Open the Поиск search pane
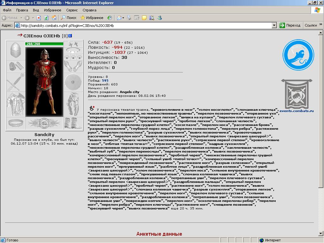Viewport: 324px width, 243px height. [69, 18]
